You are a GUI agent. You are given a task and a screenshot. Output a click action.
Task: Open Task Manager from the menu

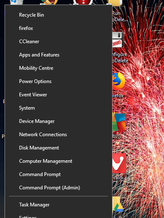(x=59, y=205)
